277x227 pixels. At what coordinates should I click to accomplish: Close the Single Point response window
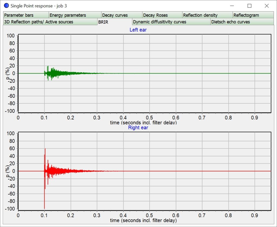point(267,6)
